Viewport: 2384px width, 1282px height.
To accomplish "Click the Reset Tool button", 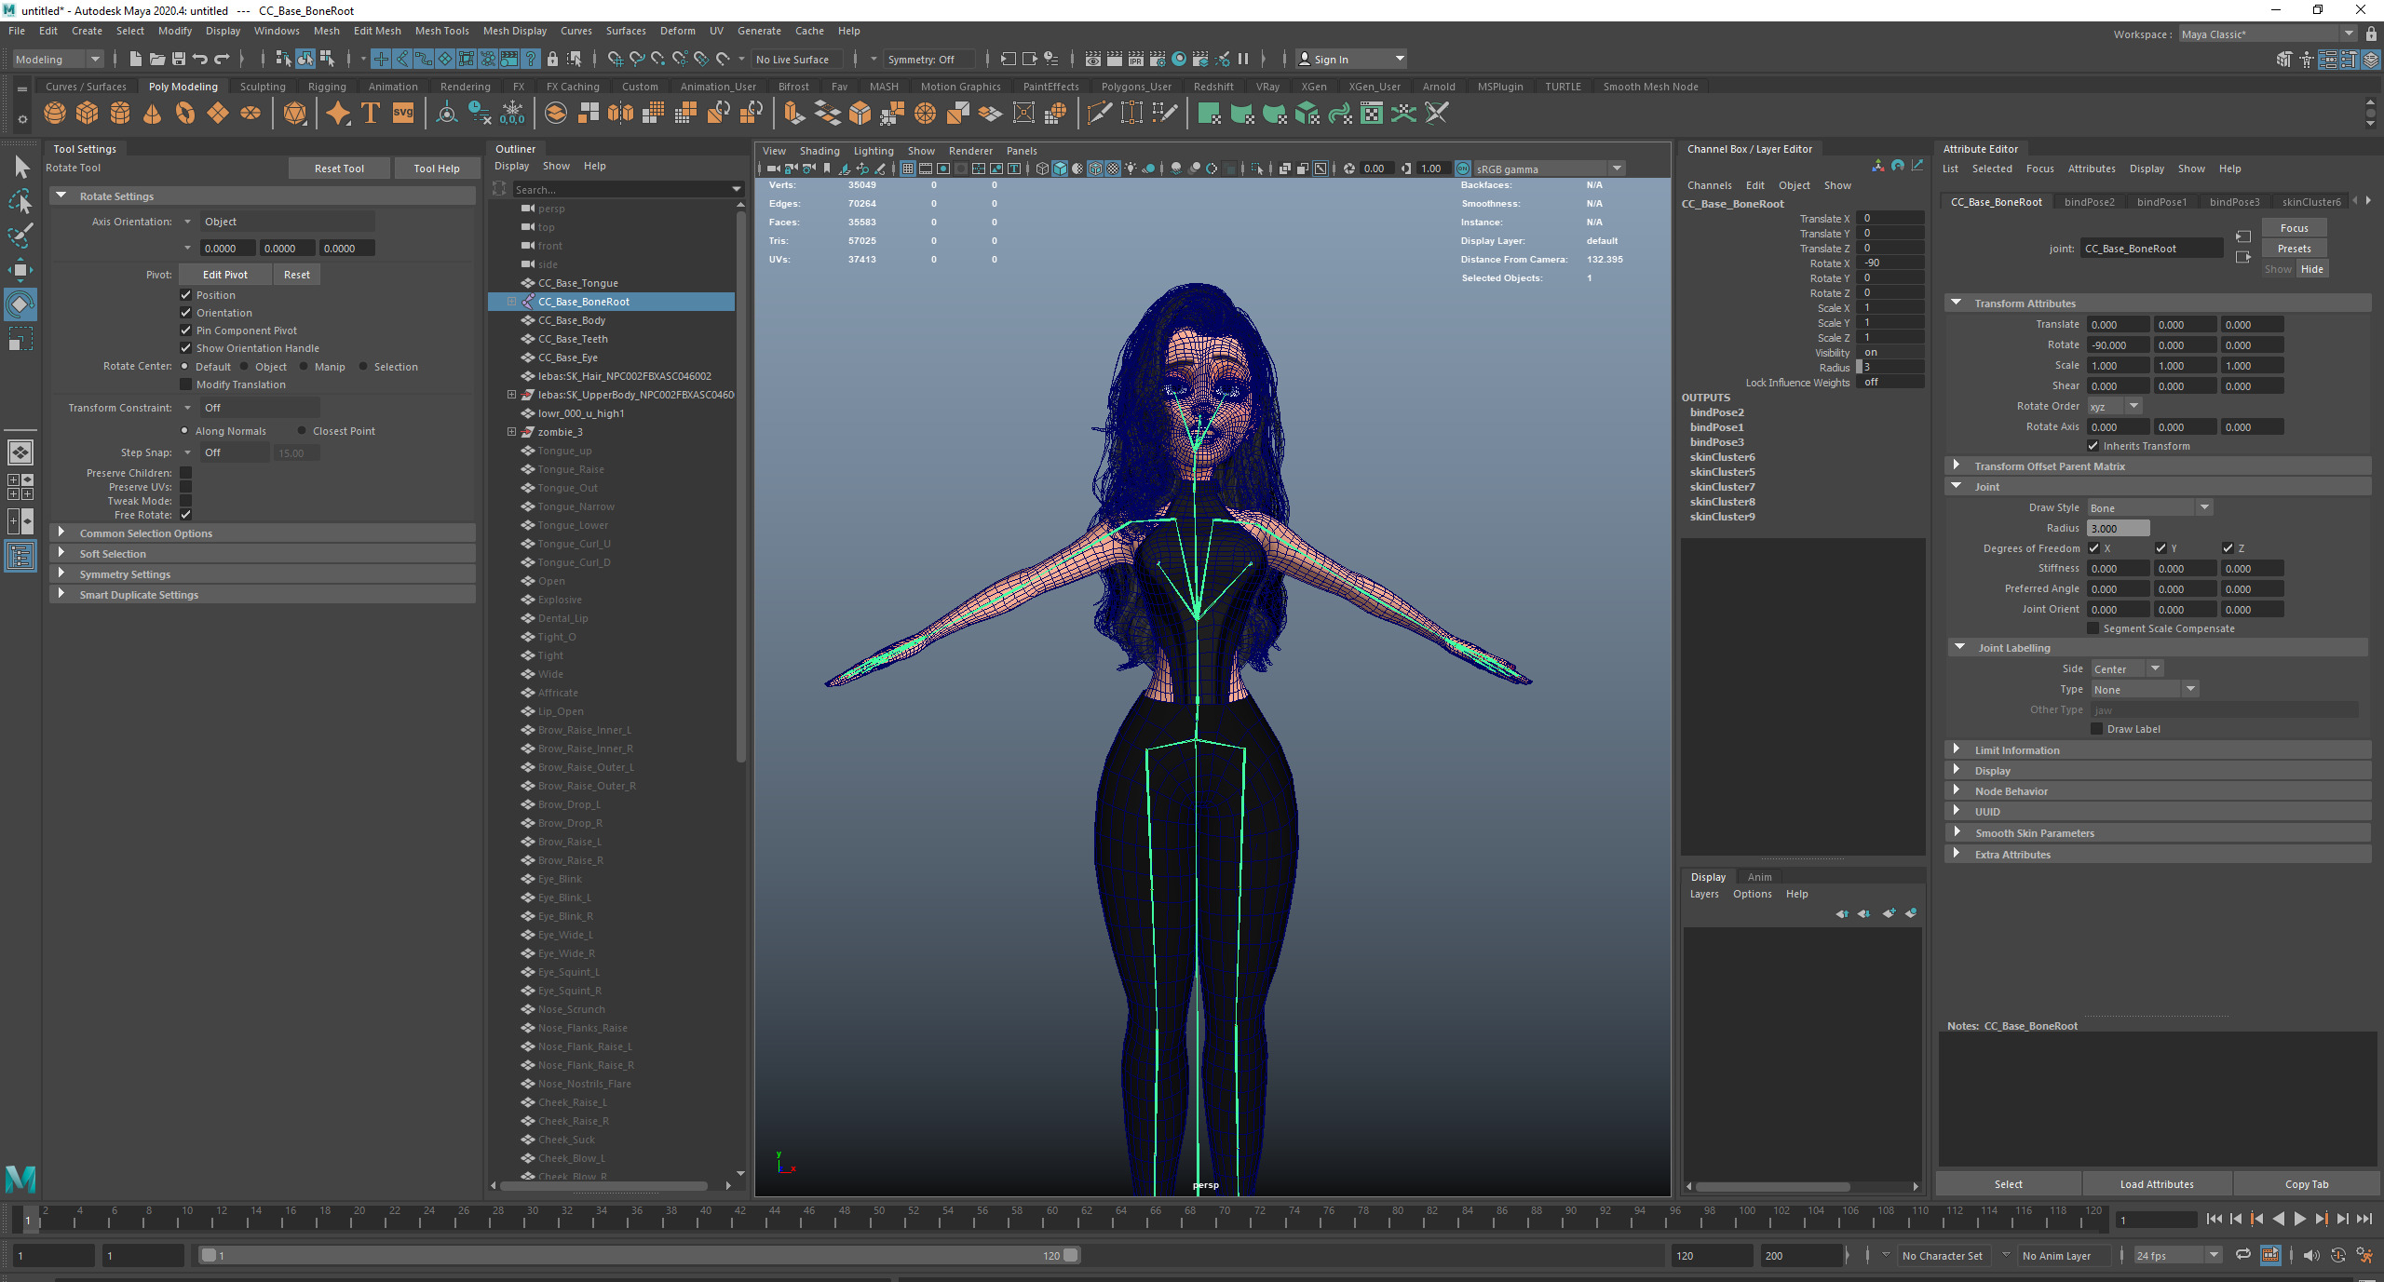I will (x=339, y=169).
